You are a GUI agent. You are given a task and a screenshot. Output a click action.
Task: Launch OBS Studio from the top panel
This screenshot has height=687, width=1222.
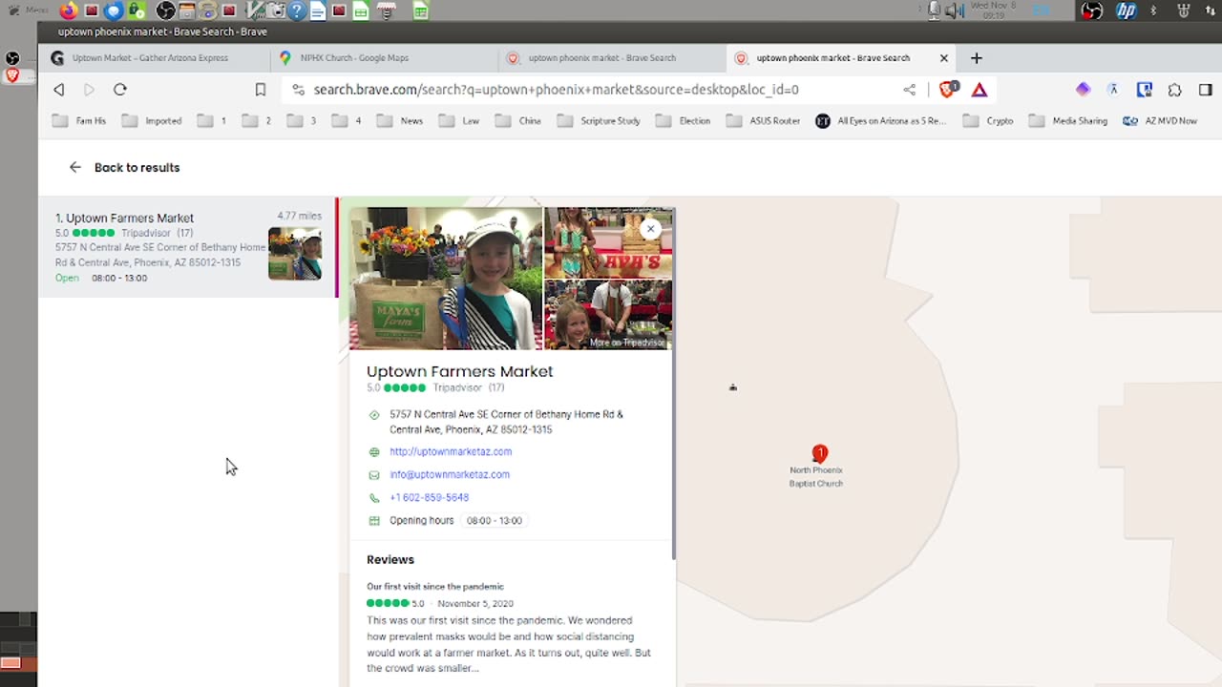tap(165, 11)
